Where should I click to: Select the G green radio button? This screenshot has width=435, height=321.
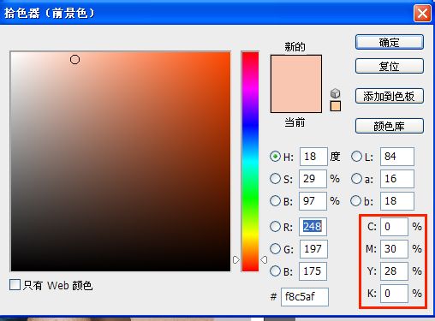(275, 249)
